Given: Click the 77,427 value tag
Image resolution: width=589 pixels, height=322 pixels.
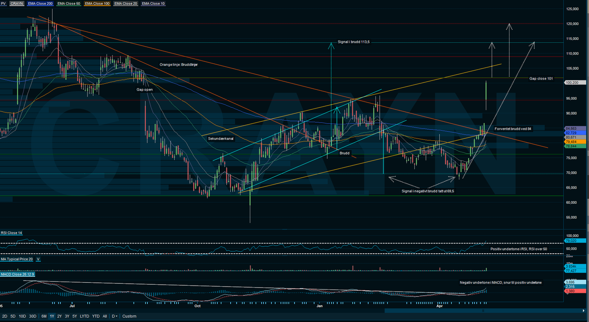Looking at the screenshot, I should 575,270.
